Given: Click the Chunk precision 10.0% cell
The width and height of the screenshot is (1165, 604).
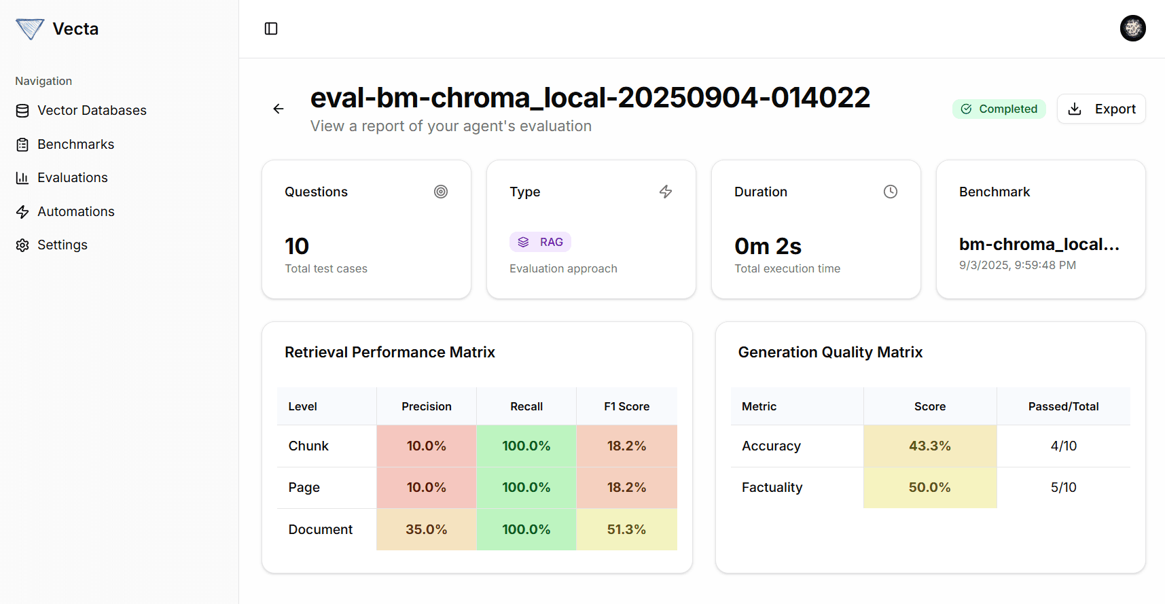Looking at the screenshot, I should pos(427,446).
